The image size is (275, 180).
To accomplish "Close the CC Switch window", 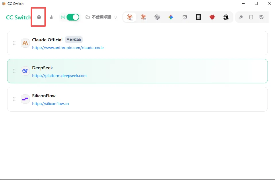I will pos(269,3).
